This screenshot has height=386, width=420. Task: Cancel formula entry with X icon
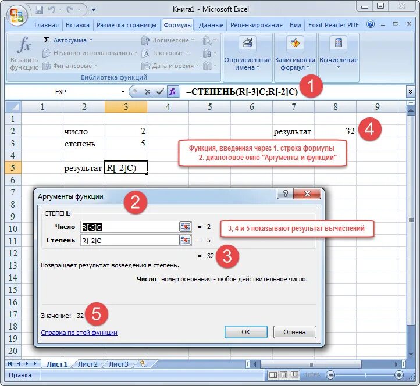tap(147, 92)
